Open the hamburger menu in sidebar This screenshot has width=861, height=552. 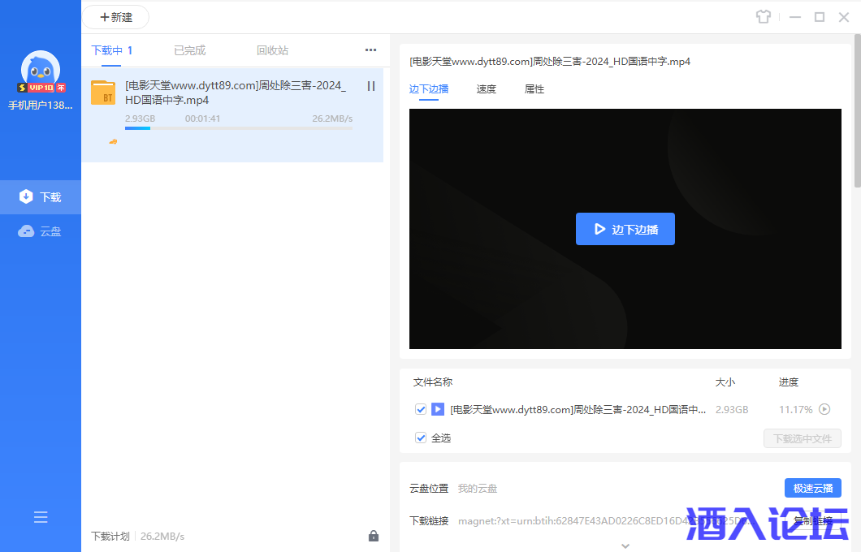click(41, 517)
